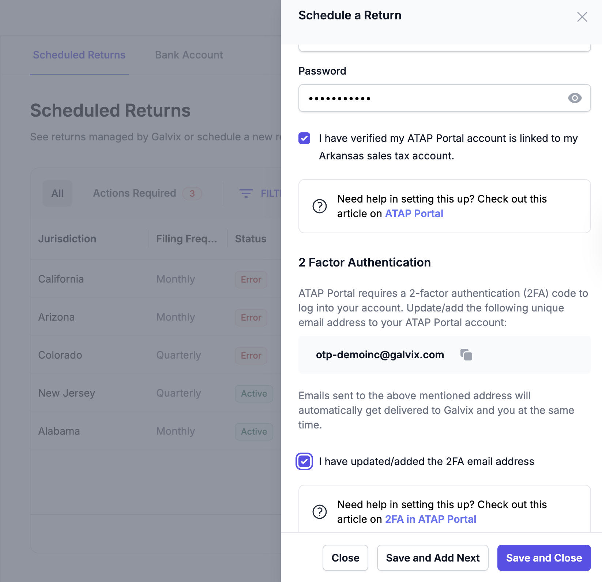This screenshot has width=602, height=582.
Task: Select the Scheduled Returns tab
Action: 79,55
